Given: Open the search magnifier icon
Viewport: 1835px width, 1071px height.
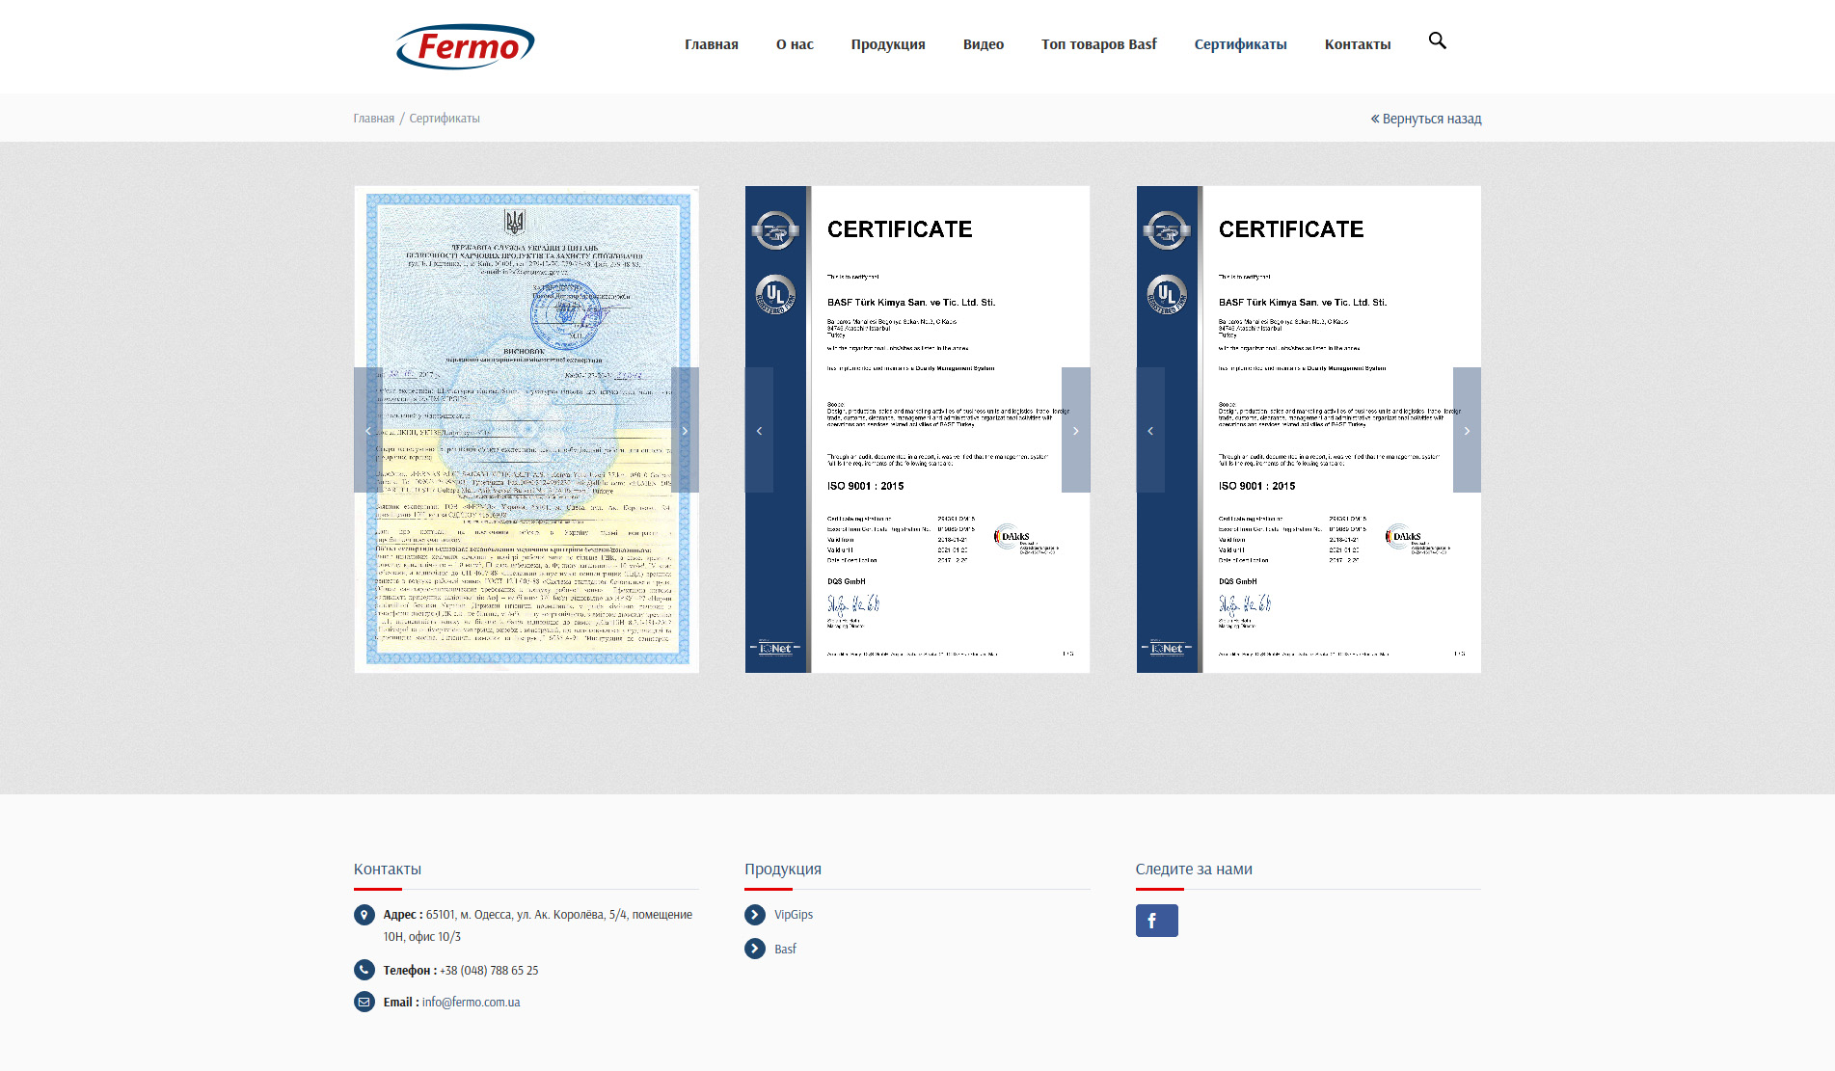Looking at the screenshot, I should (1437, 40).
